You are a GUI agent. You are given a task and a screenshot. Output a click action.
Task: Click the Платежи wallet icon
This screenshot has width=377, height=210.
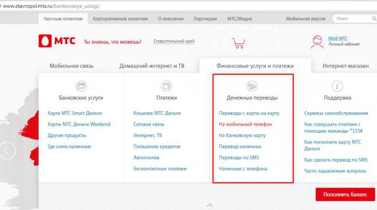click(166, 86)
